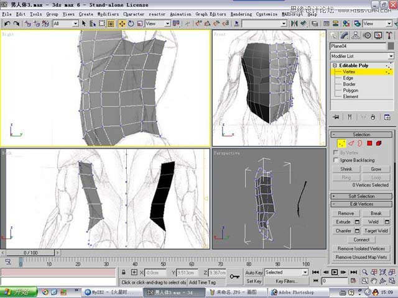Select the Border sub-object icon in Selection
The image size is (398, 298).
point(359,143)
